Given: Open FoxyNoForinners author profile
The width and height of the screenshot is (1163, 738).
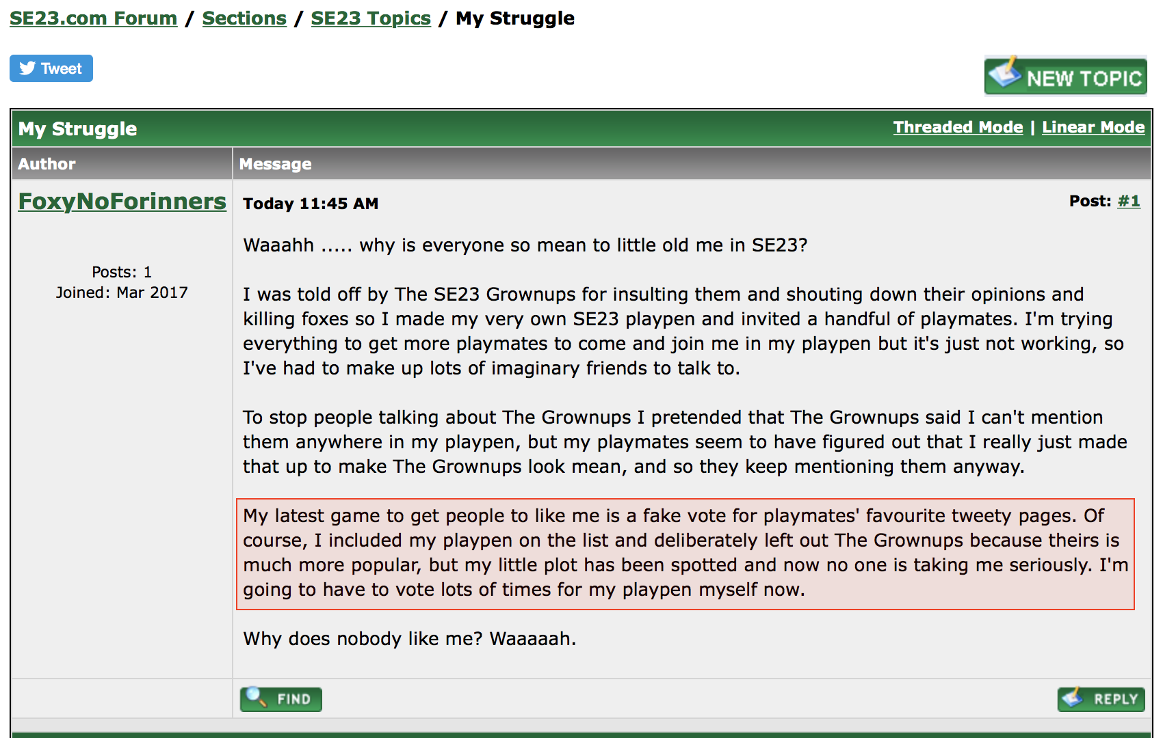Looking at the screenshot, I should (122, 201).
